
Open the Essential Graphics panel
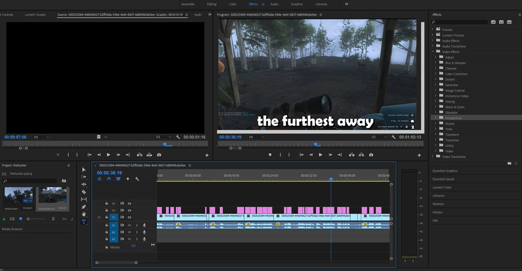pyautogui.click(x=445, y=171)
